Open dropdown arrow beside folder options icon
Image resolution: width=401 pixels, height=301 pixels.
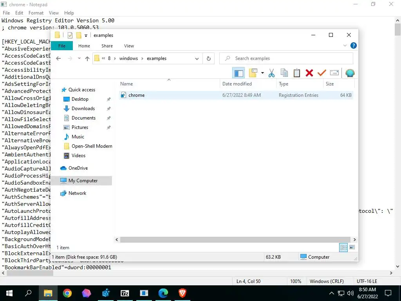[x=262, y=73]
